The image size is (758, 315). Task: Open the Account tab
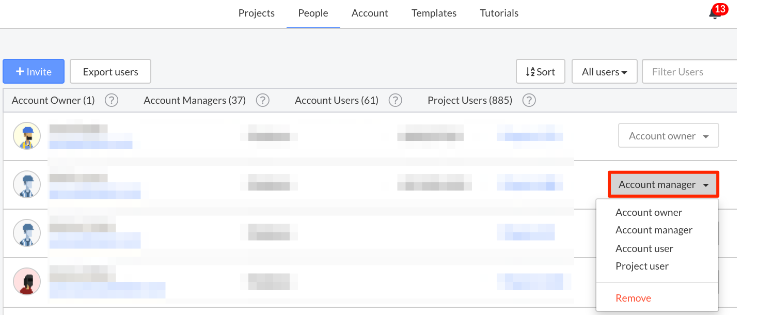[x=370, y=13]
